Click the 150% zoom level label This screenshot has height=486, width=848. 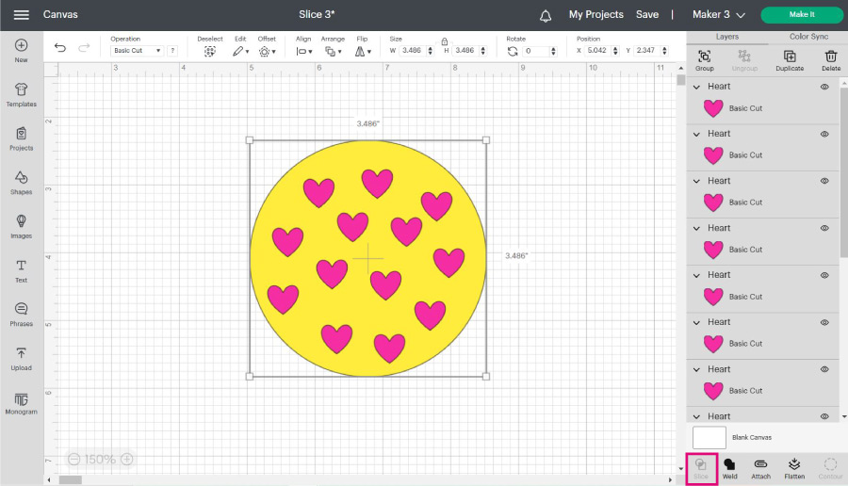[100, 459]
